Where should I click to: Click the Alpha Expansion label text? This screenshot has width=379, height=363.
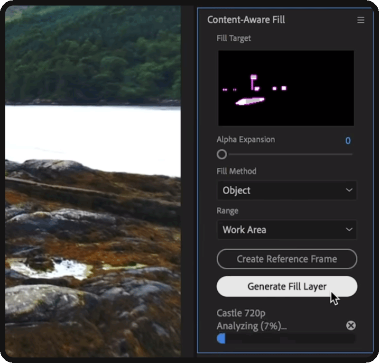coord(246,140)
